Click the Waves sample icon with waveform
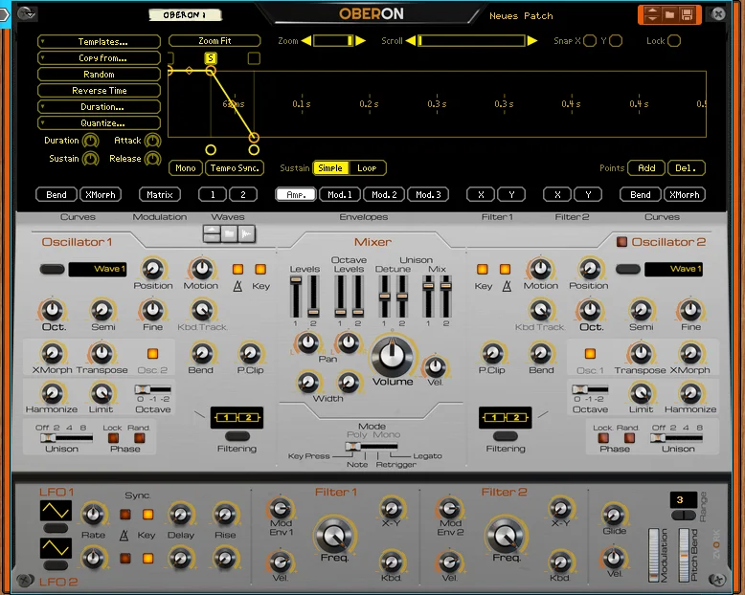Viewport: 745px width, 595px height. 247,234
